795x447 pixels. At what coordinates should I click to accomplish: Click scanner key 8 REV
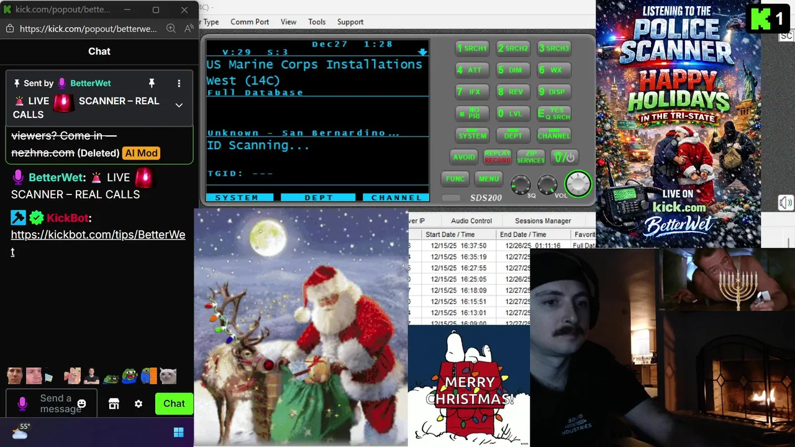512,91
